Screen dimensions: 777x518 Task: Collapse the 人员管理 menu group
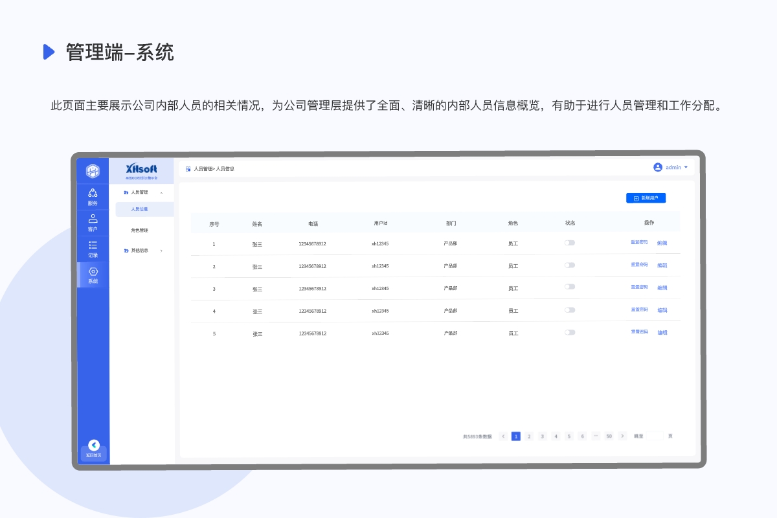161,193
